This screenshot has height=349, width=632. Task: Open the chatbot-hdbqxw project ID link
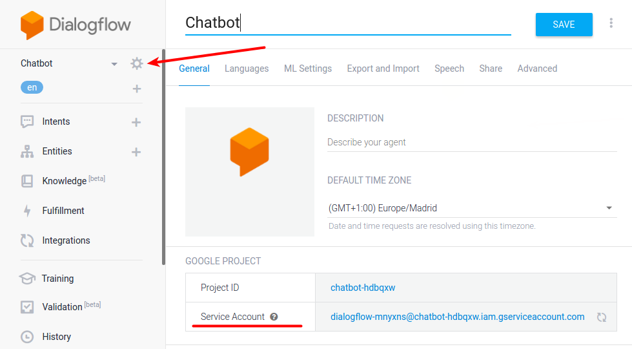pos(363,288)
